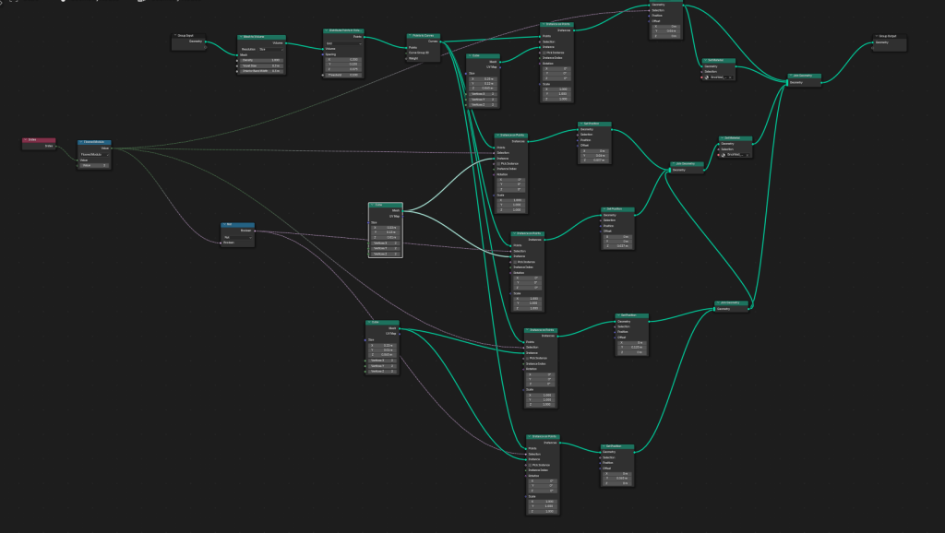Click the collapse arrow on Points to Curves node

(x=410, y=36)
